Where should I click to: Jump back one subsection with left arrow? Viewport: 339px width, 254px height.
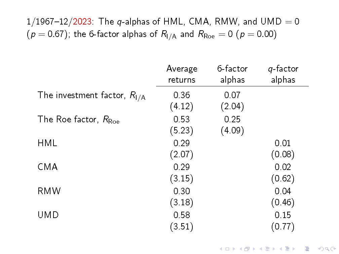tap(261, 249)
